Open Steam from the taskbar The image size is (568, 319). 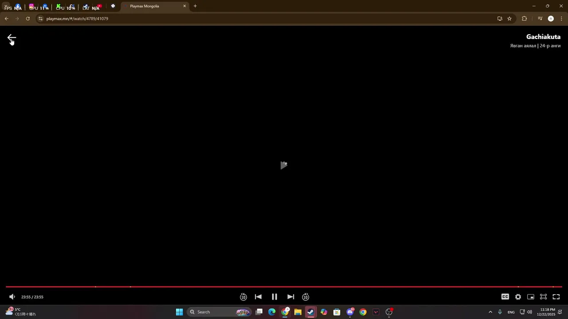click(311, 312)
